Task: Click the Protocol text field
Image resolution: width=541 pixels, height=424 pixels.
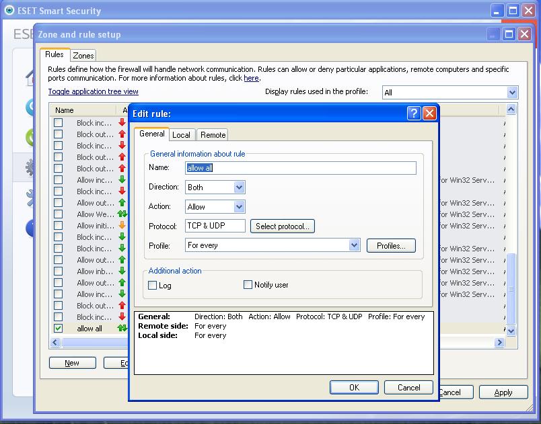Action: pos(215,226)
